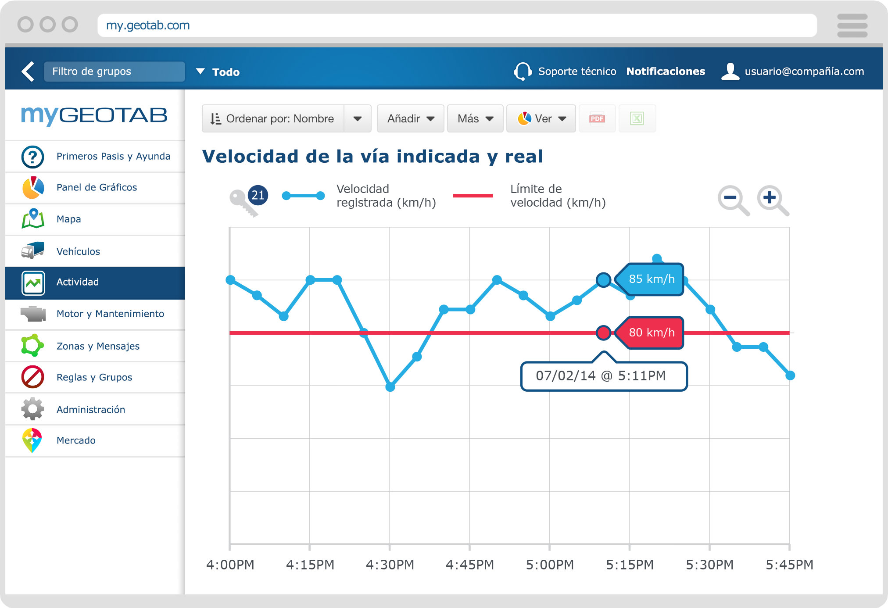888x608 pixels.
Task: Click the back arrow in the header
Action: (28, 72)
